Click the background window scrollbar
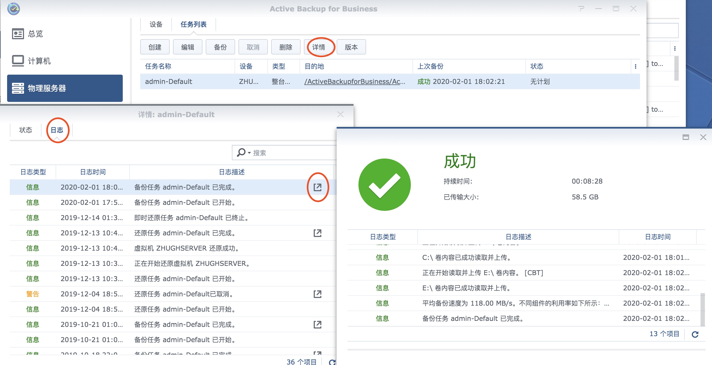The height and width of the screenshot is (365, 712). click(676, 68)
